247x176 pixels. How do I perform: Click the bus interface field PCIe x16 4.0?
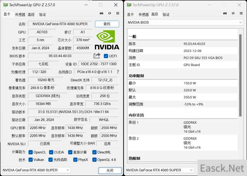point(94,72)
